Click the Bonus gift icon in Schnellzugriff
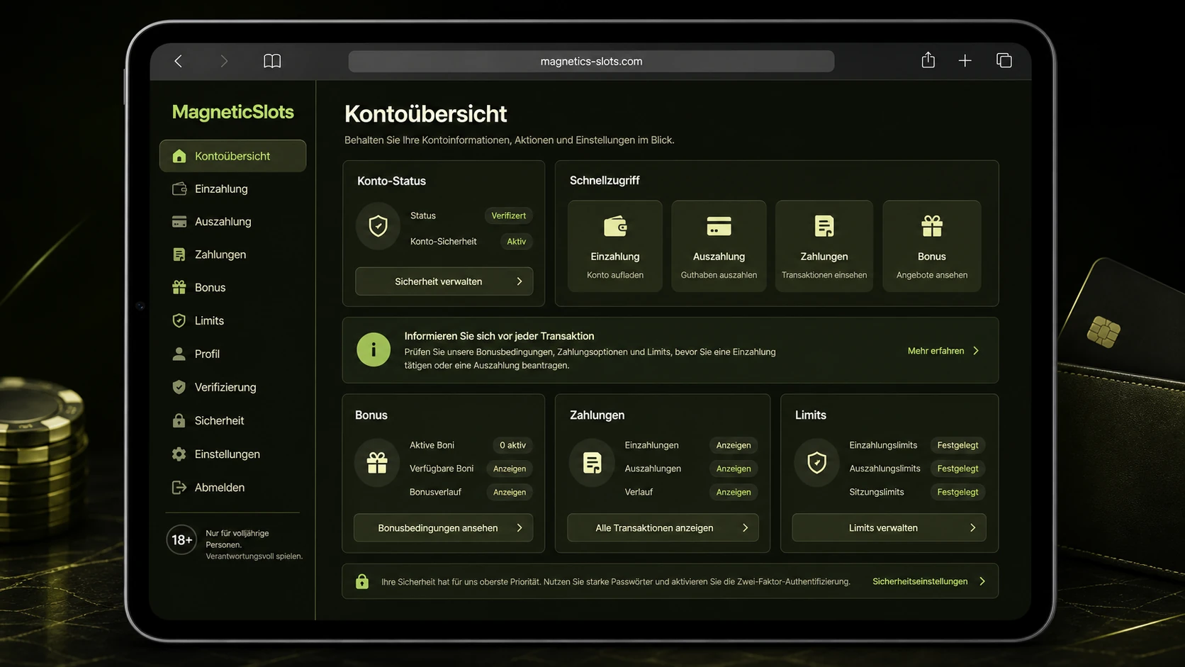1185x667 pixels. click(x=931, y=227)
